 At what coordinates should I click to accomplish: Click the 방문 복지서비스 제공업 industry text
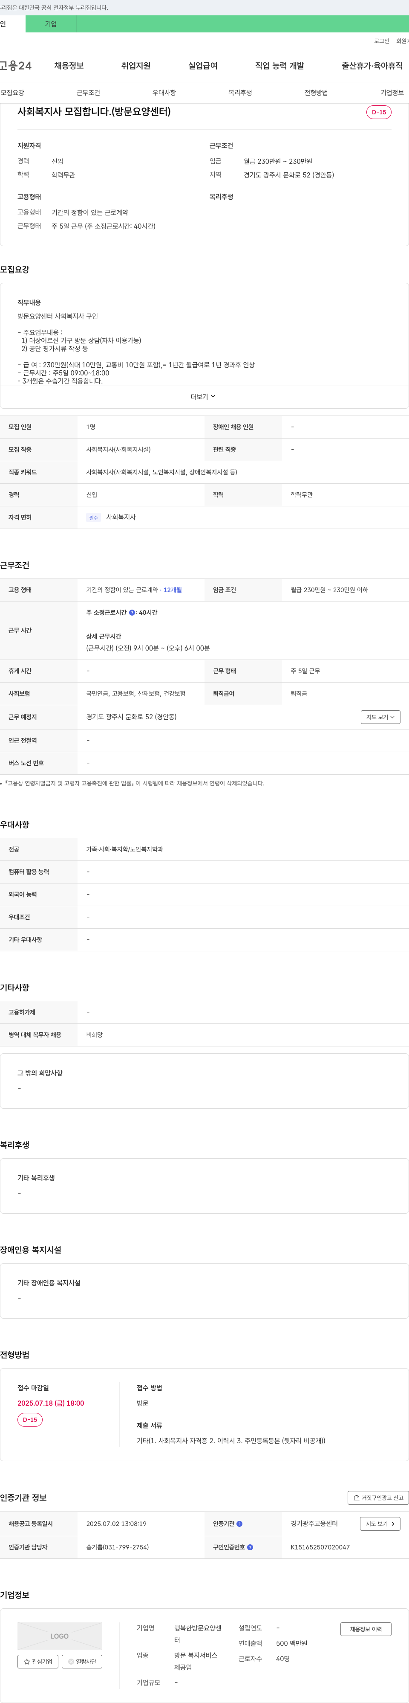click(196, 1661)
